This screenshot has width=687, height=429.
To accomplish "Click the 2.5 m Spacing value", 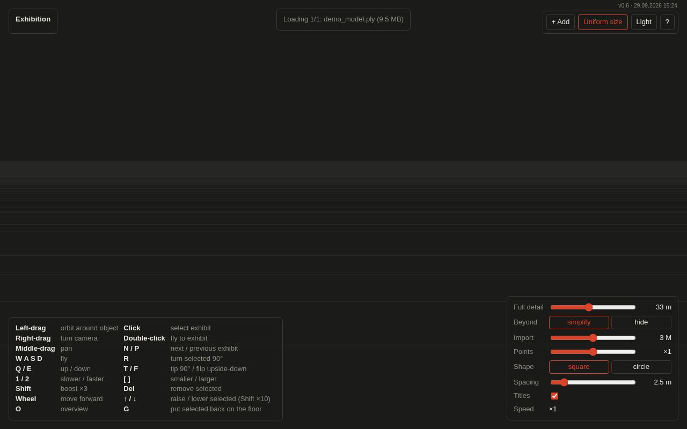I will 663,382.
